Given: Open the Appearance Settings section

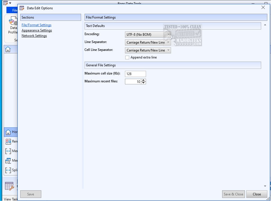Looking at the screenshot, I should pos(37,30).
